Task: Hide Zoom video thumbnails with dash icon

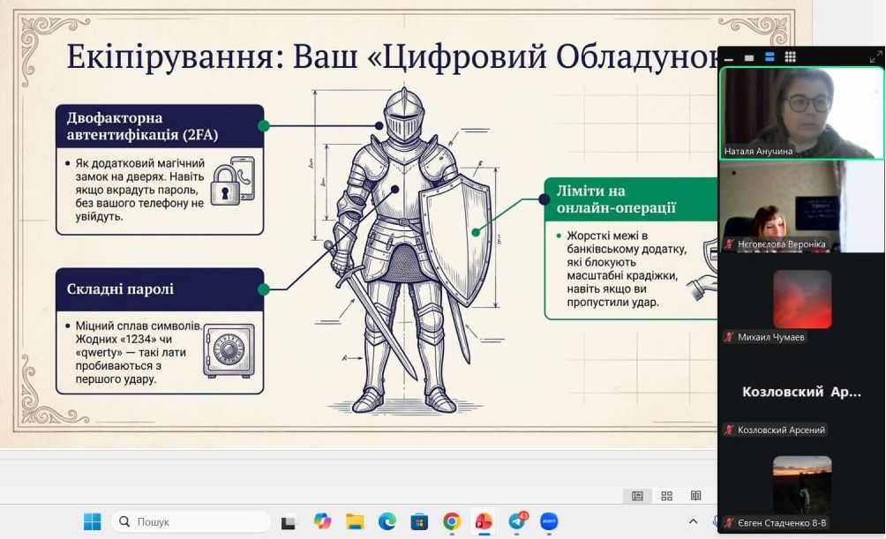Action: coord(729,58)
